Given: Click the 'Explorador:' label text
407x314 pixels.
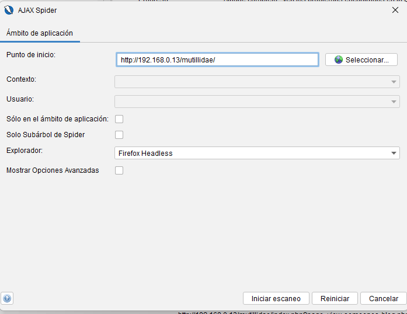Looking at the screenshot, I should point(25,151).
